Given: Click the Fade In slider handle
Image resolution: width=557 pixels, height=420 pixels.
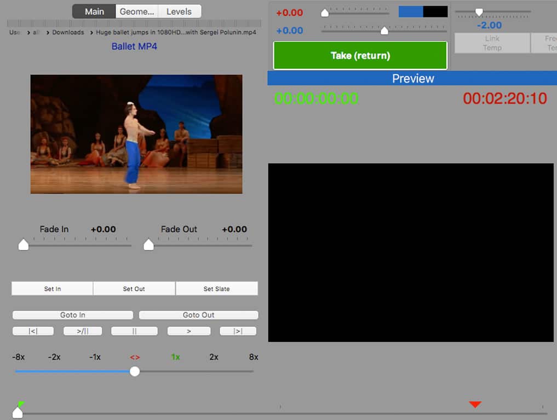Looking at the screenshot, I should [x=24, y=245].
